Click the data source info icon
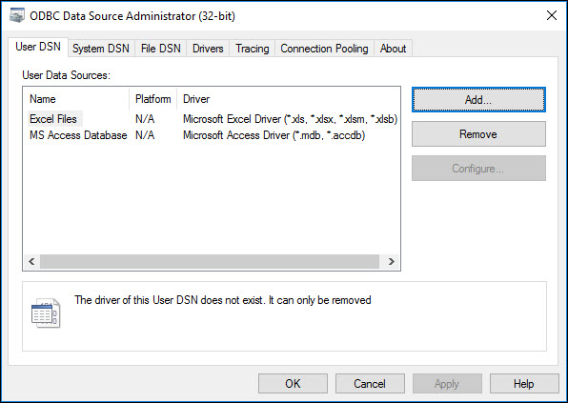Screen dimensions: 568x403 46,313
